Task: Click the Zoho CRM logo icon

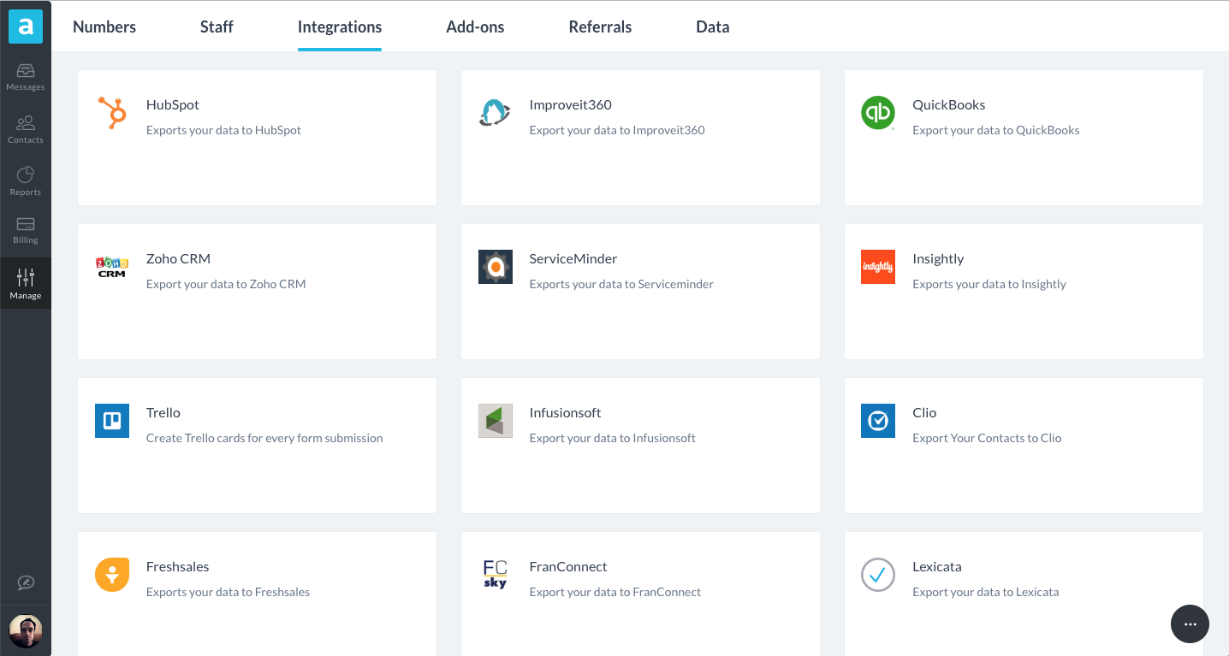Action: coord(112,267)
